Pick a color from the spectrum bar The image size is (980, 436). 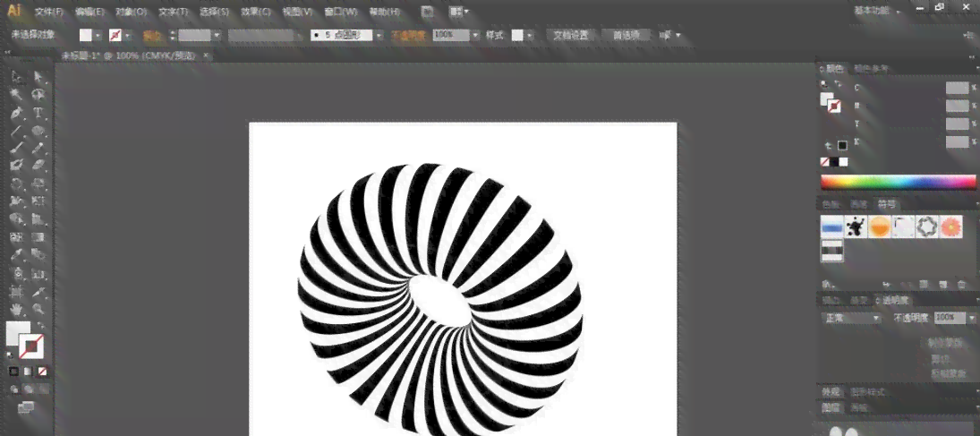click(x=899, y=182)
